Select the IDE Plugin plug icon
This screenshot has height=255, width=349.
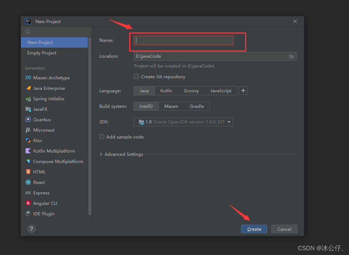point(28,214)
